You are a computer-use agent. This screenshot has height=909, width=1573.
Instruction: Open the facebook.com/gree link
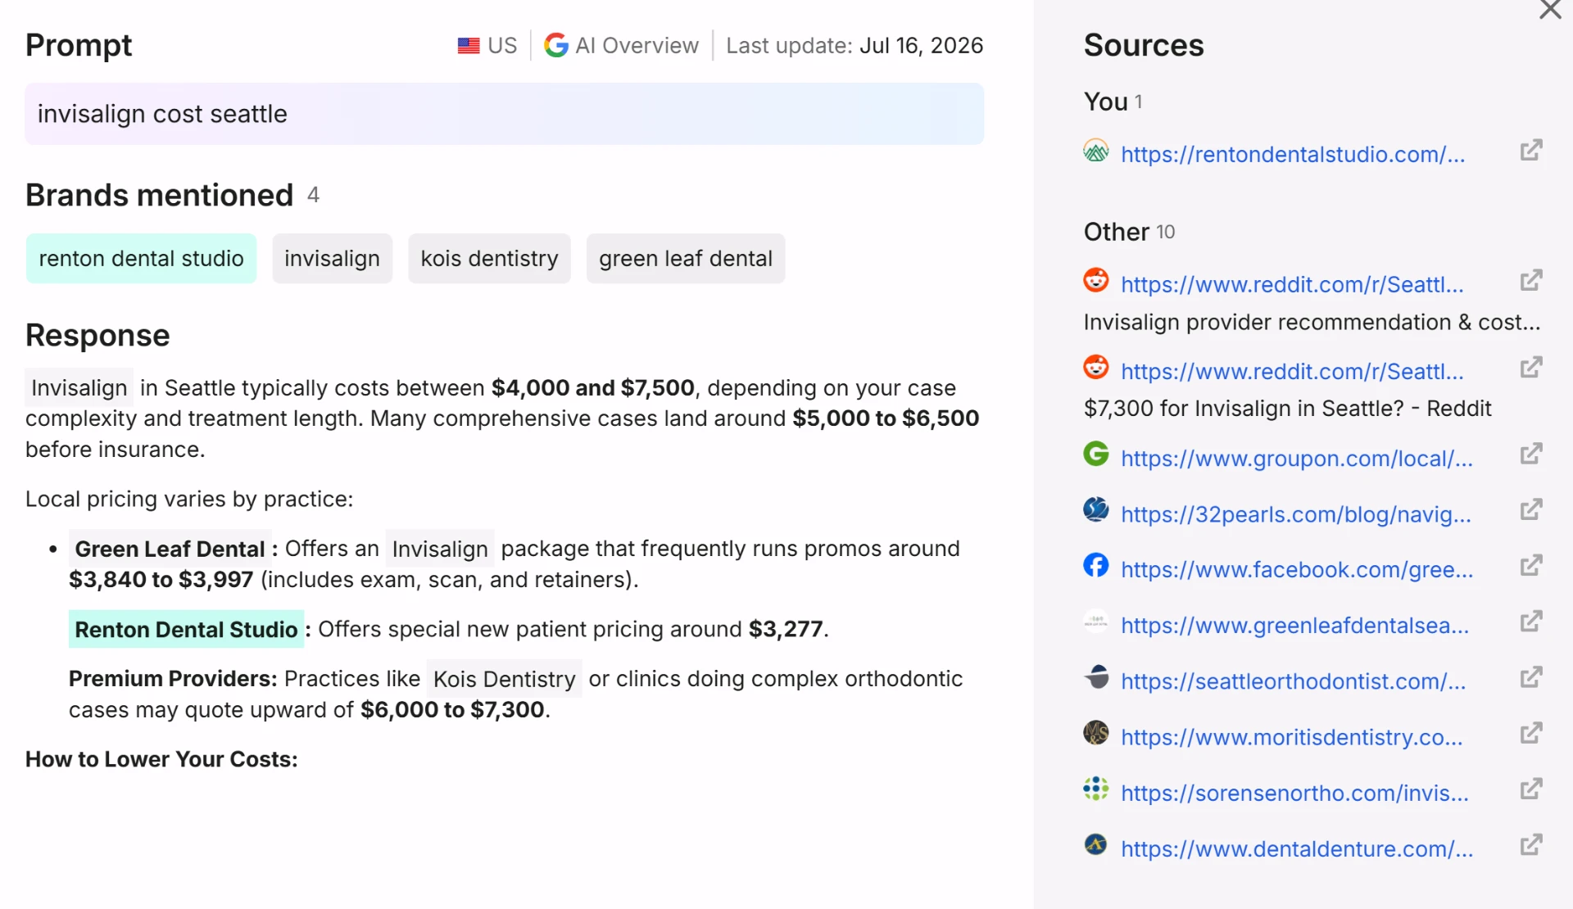[x=1297, y=569]
